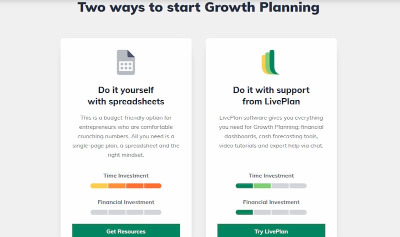Click the yellow segment of spreadsheet Time Investment bar
Screen dimensions: 400x237
[x=99, y=186]
